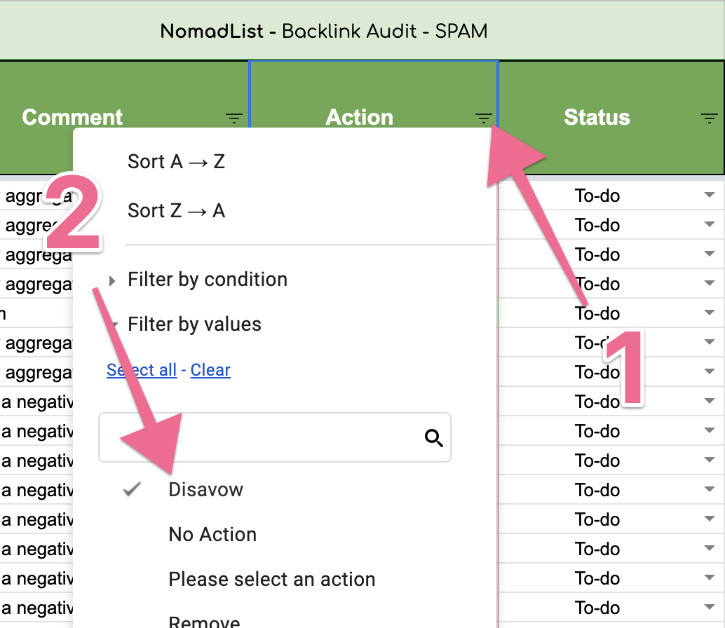Click the magnifier icon in the filter search box
The image size is (725, 628).
(x=434, y=438)
